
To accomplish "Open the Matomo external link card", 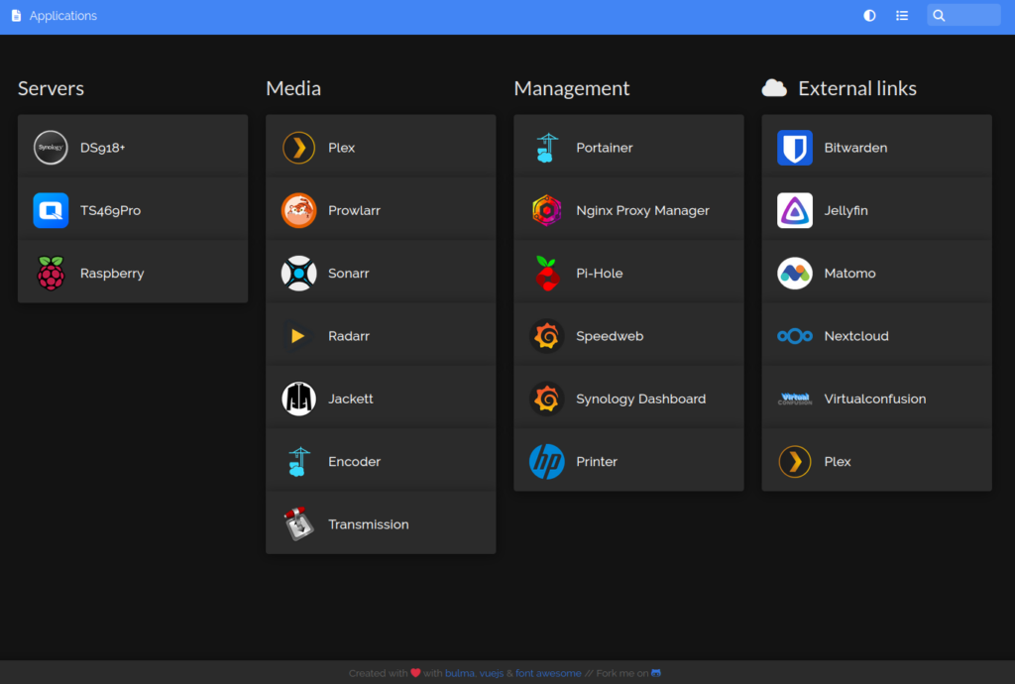I will [x=876, y=273].
